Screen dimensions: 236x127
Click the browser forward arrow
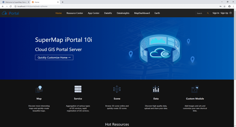coord(6,6)
